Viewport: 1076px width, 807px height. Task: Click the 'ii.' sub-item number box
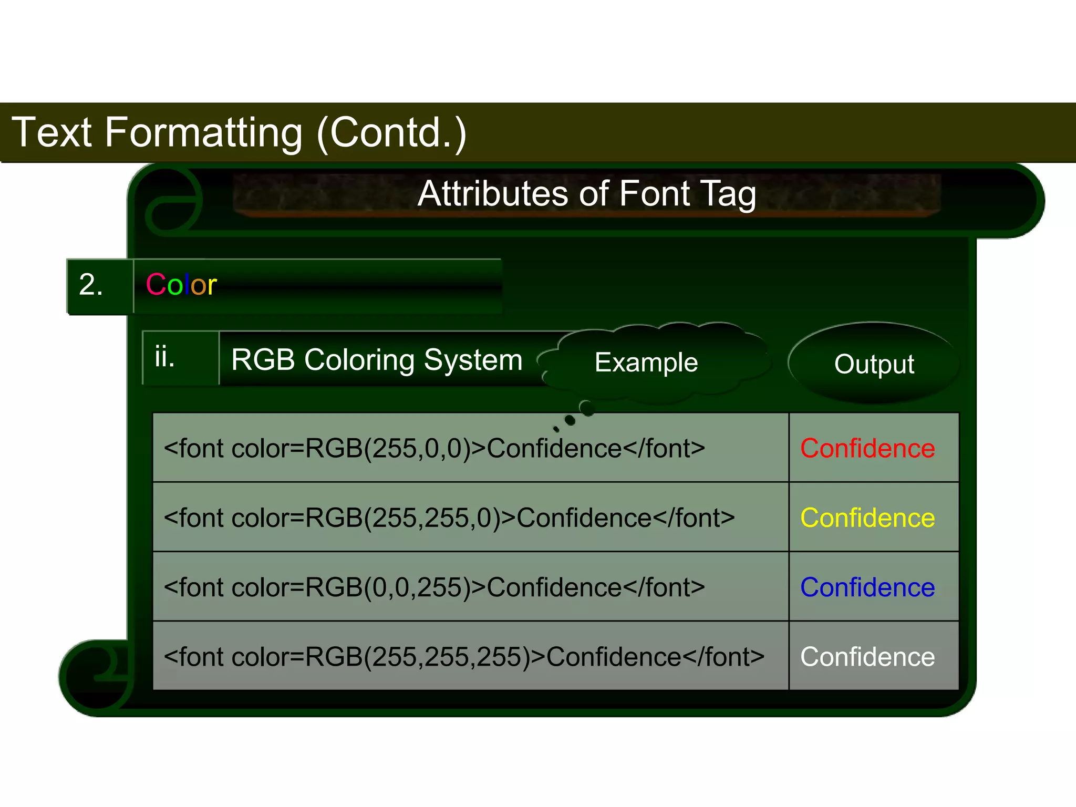click(181, 358)
